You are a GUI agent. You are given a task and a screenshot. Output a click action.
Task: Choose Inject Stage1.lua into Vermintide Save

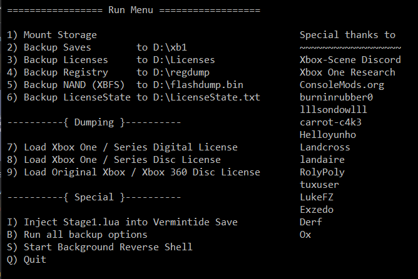click(x=122, y=223)
